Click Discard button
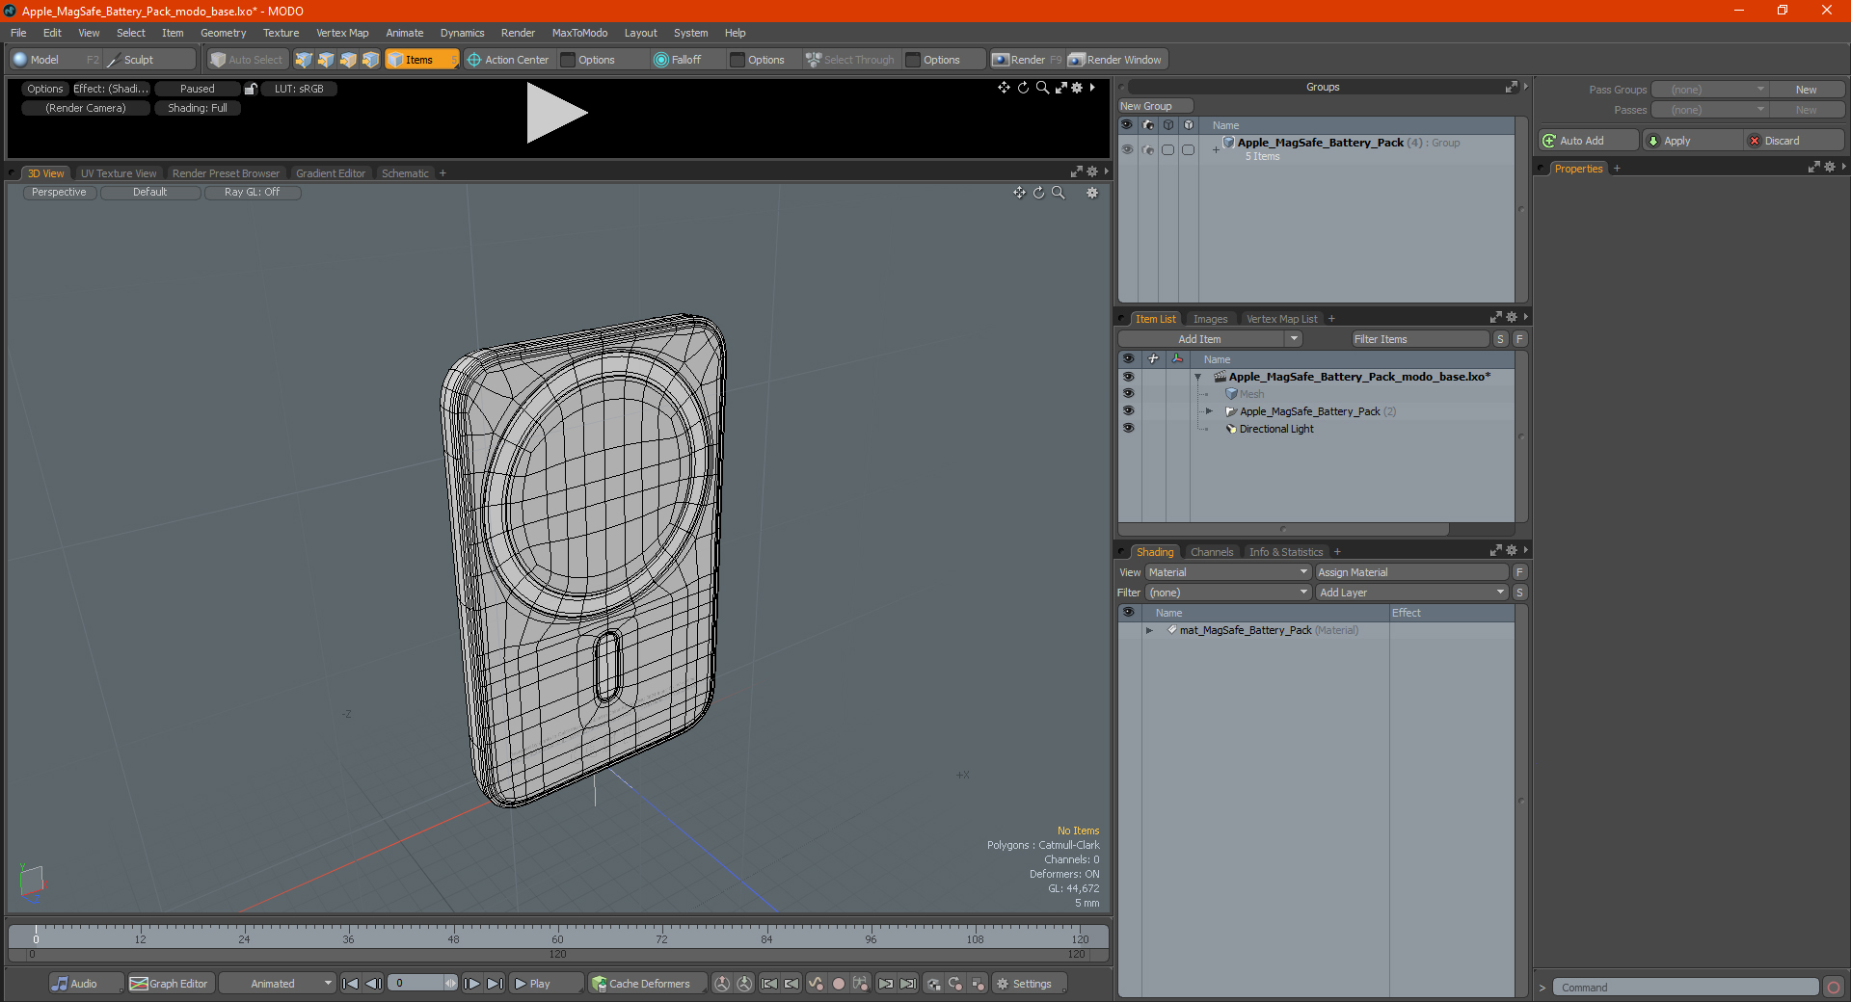 tap(1796, 141)
